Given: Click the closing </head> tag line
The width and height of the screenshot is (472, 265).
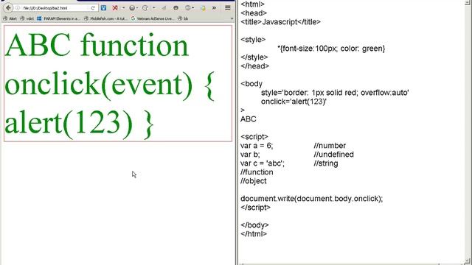Looking at the screenshot, I should coord(255,66).
